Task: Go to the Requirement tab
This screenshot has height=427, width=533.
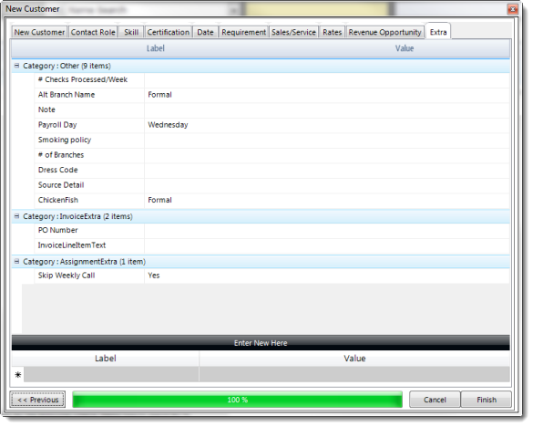Action: (x=243, y=32)
